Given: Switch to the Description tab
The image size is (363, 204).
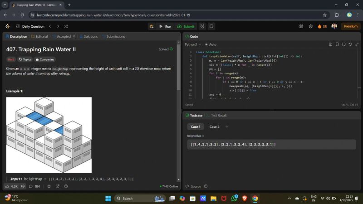Looking at the screenshot, I should pyautogui.click(x=16, y=36).
